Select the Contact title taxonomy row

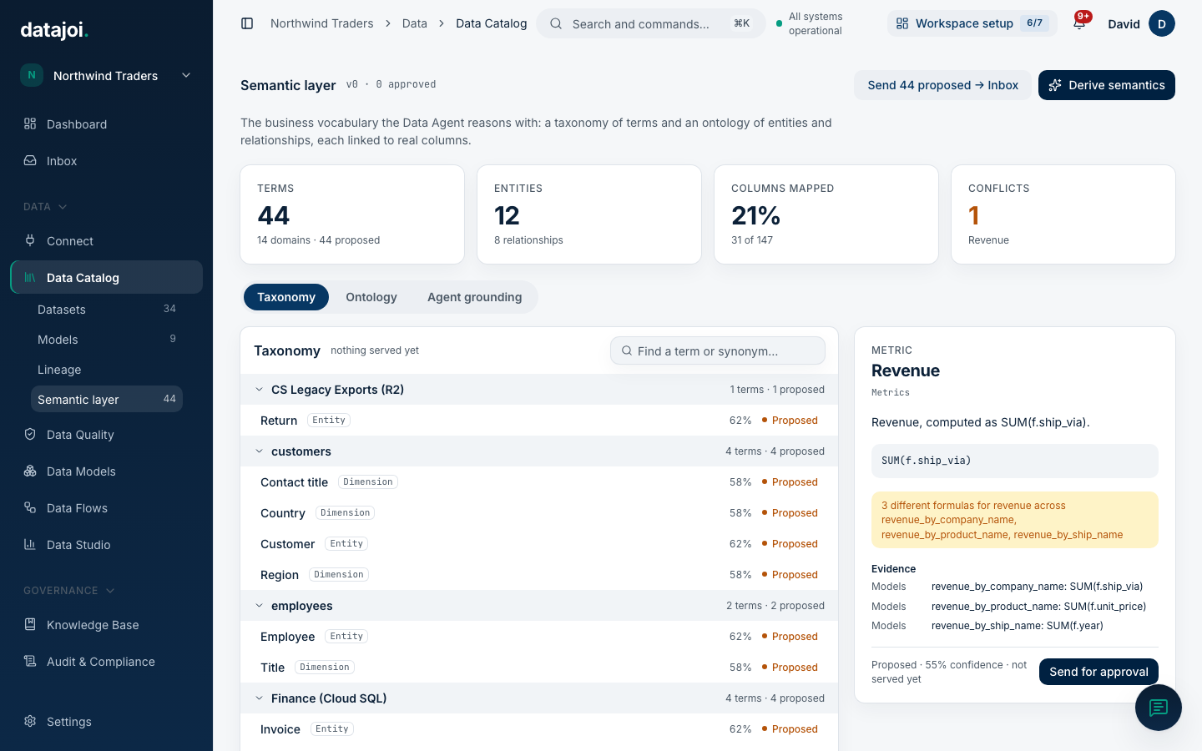coord(539,482)
